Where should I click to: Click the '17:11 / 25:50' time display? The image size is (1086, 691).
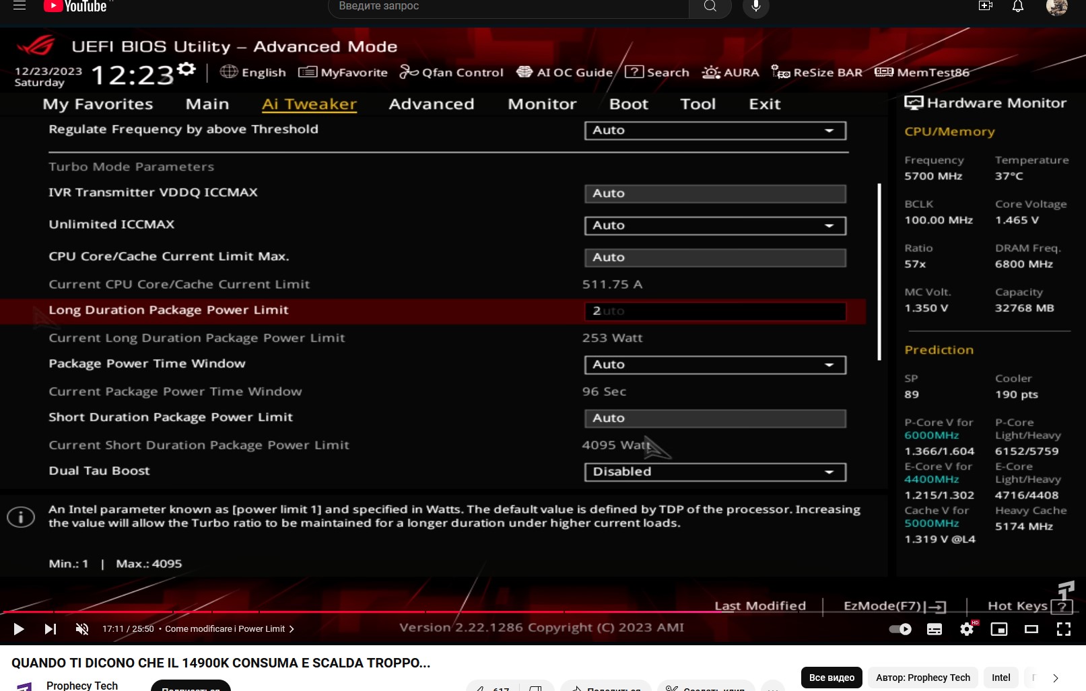128,629
